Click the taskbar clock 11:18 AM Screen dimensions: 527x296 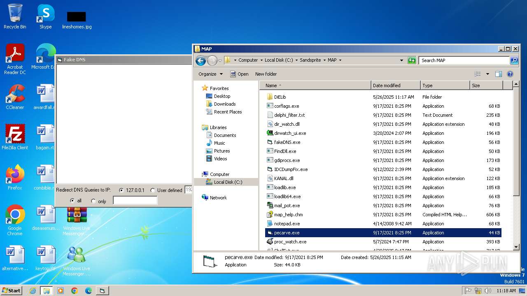(x=506, y=291)
